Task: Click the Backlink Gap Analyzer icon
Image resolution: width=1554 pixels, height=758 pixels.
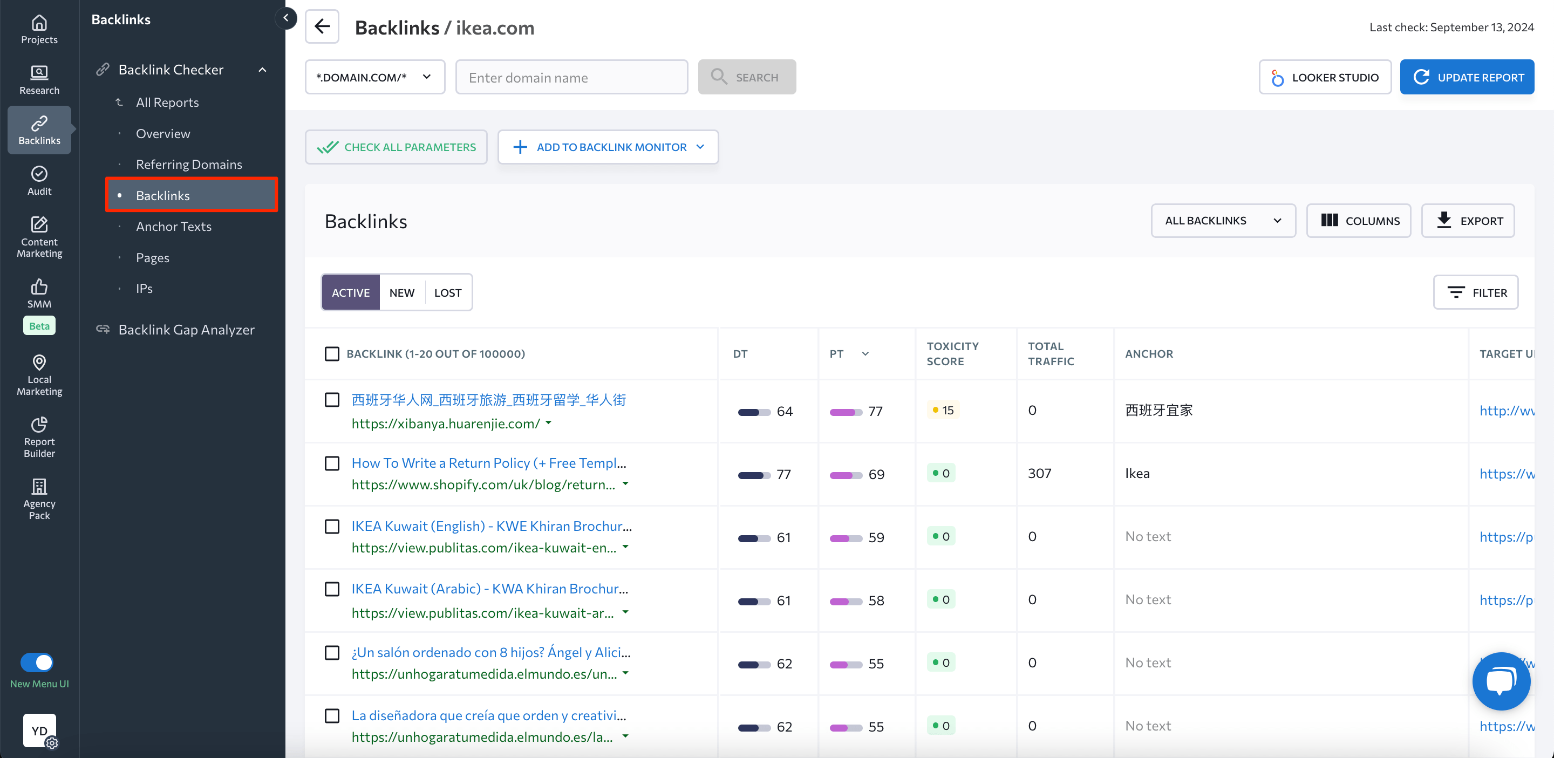Action: [x=103, y=329]
